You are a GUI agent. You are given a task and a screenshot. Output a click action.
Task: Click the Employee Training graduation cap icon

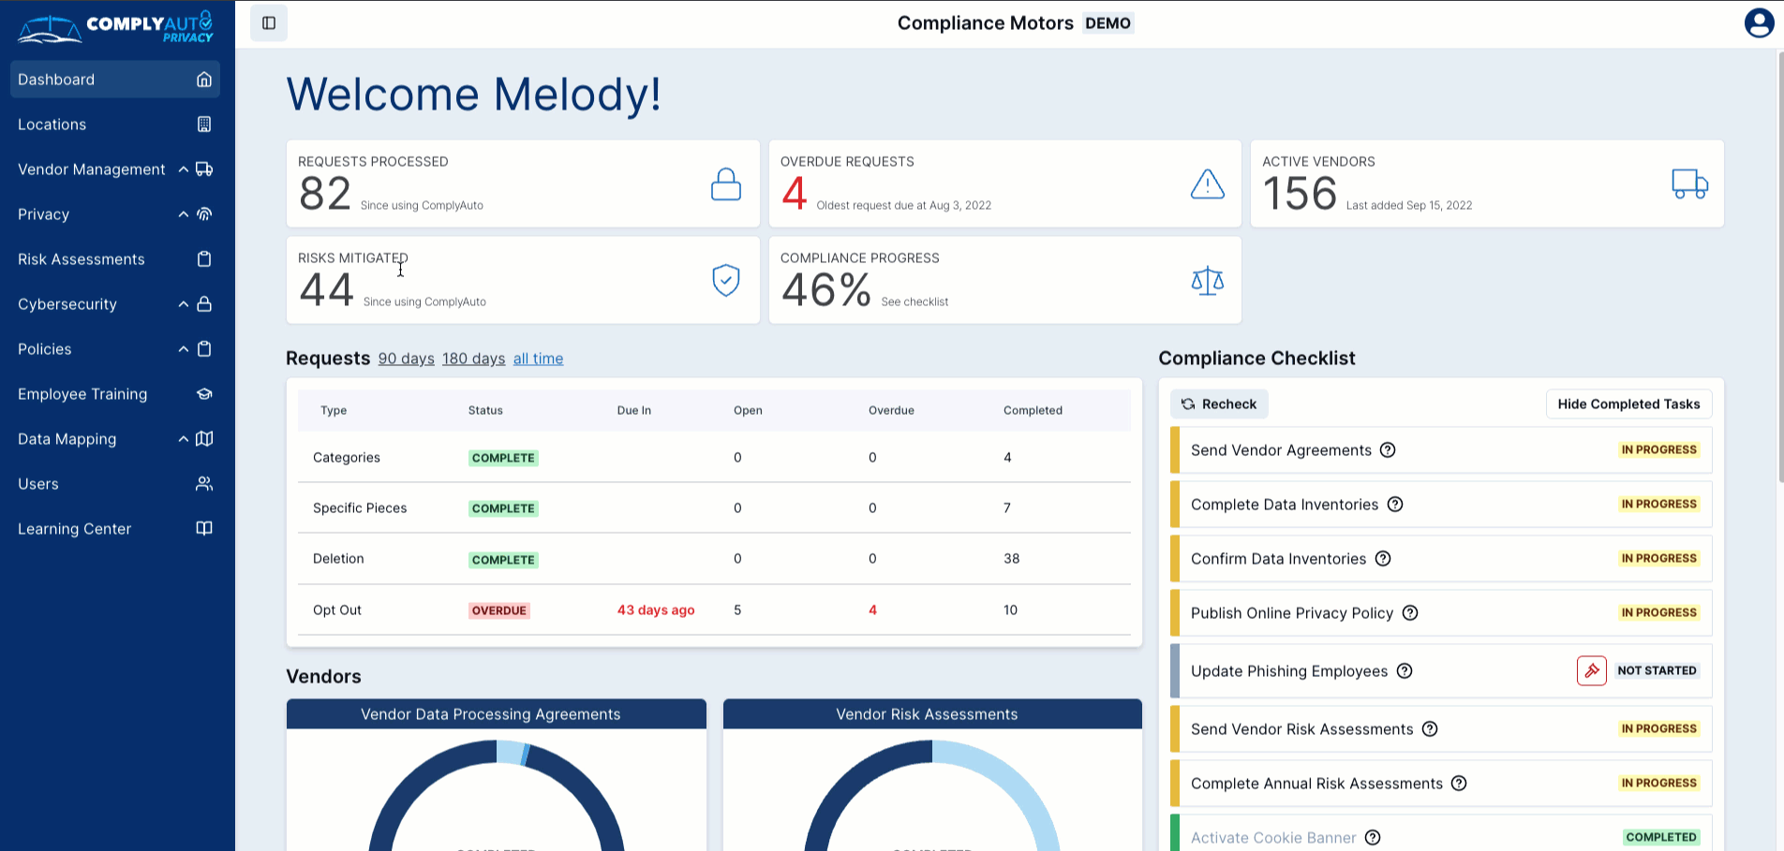click(204, 394)
